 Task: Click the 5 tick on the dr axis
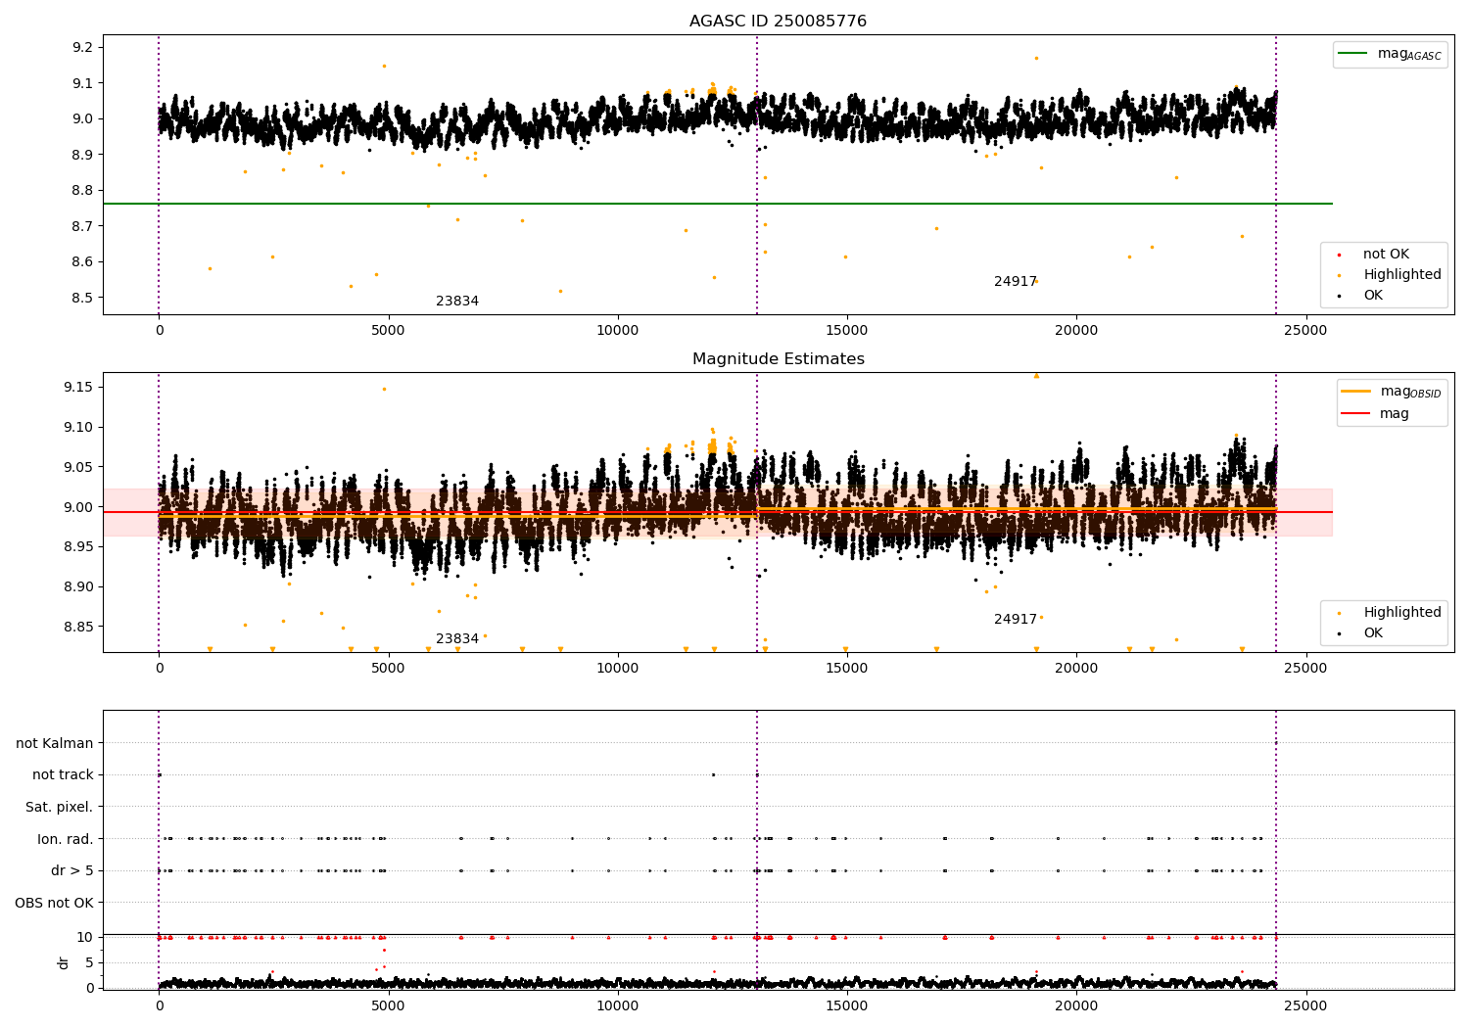tap(90, 962)
